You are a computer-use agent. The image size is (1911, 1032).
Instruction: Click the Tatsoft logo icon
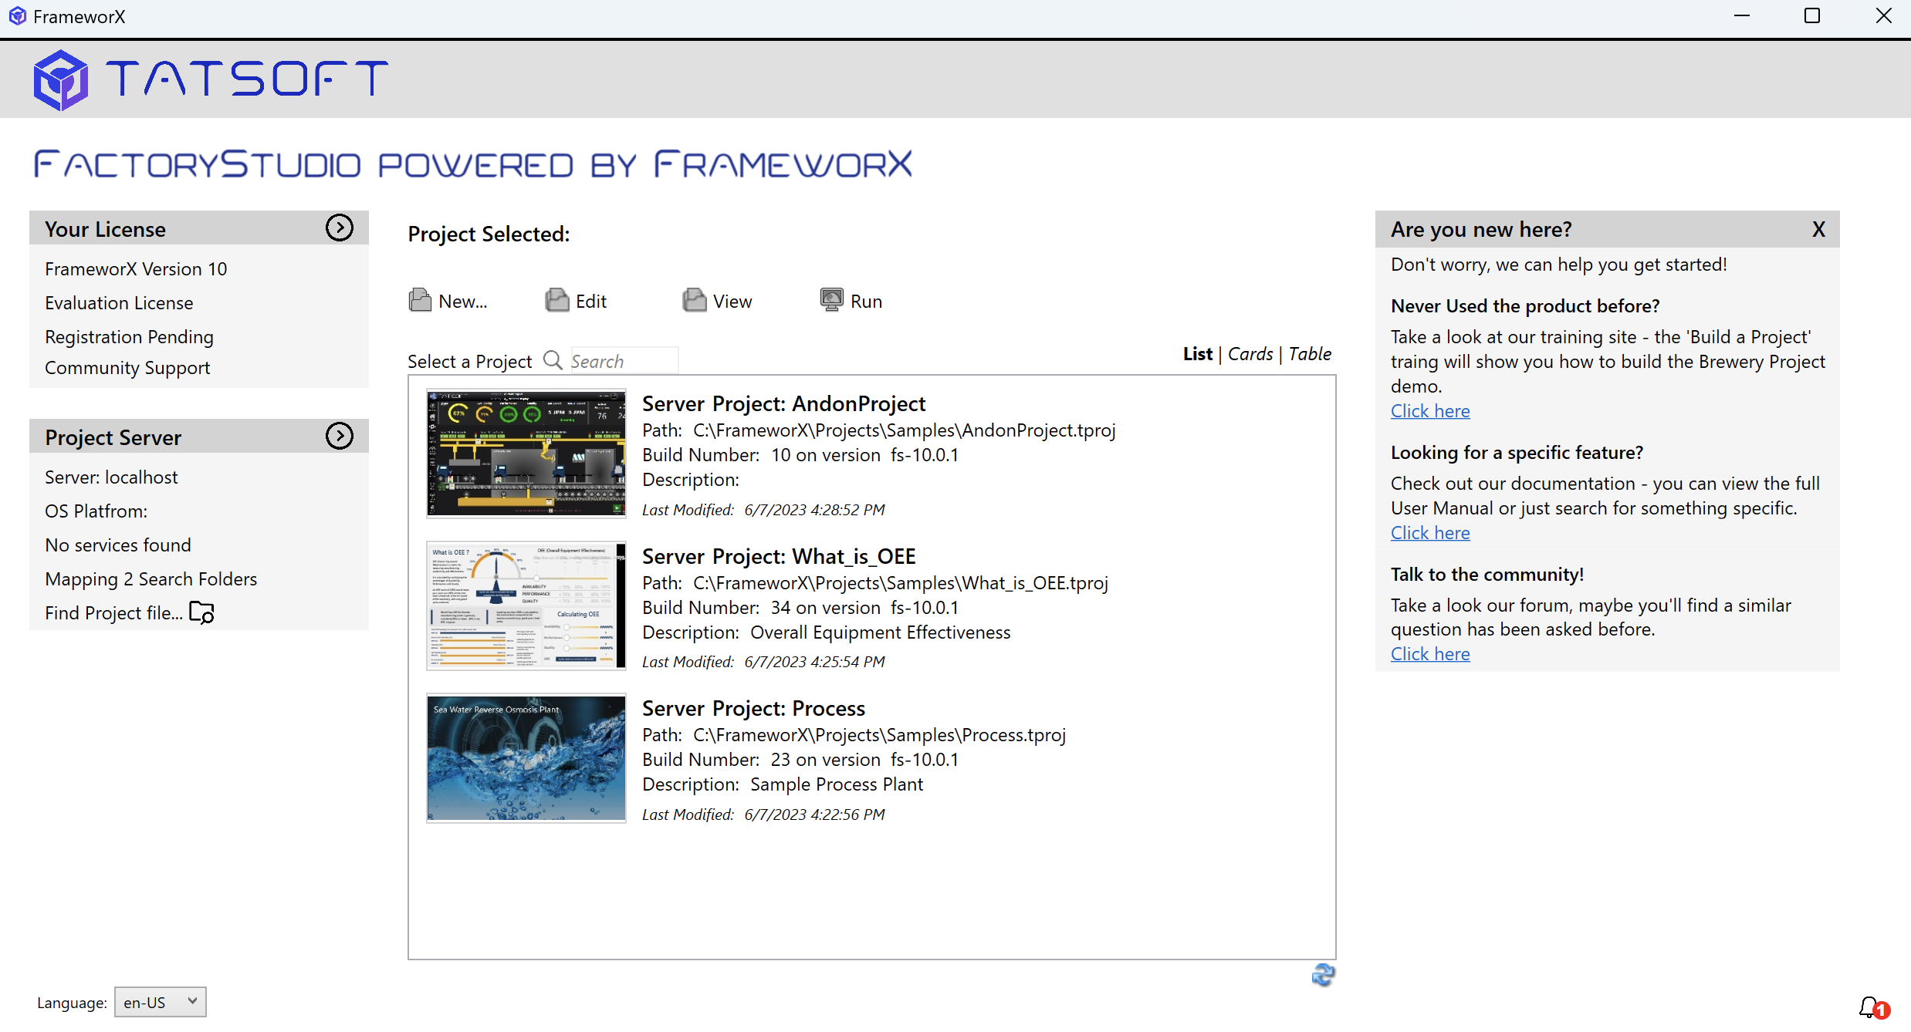[60, 80]
